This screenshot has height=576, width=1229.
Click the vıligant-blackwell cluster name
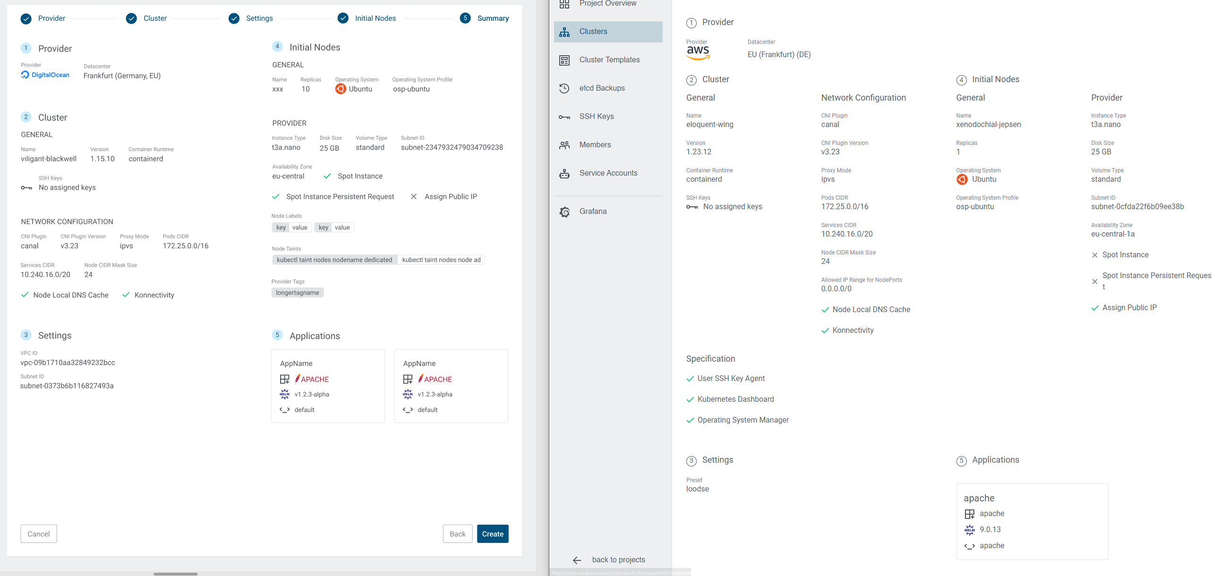[48, 159]
